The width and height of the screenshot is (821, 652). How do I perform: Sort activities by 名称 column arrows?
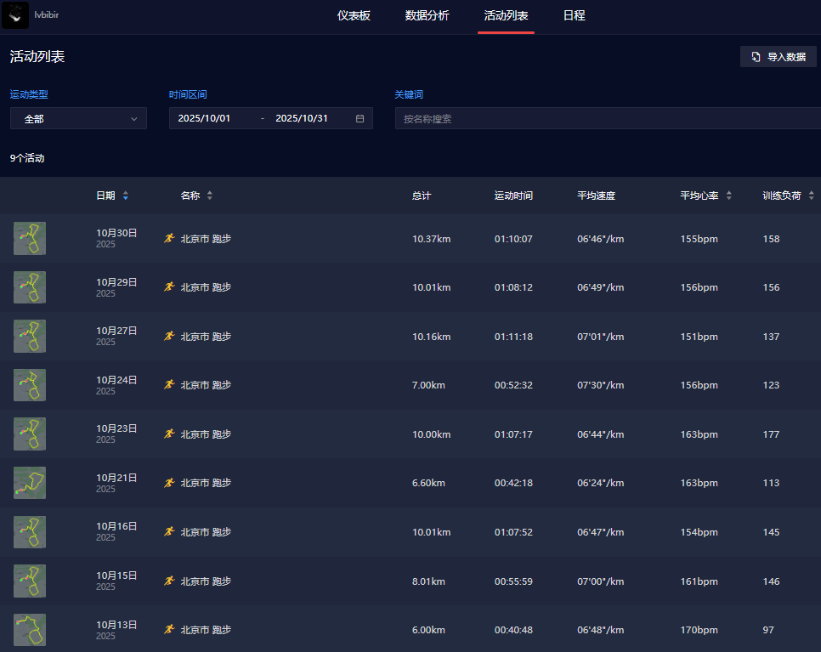tap(210, 196)
